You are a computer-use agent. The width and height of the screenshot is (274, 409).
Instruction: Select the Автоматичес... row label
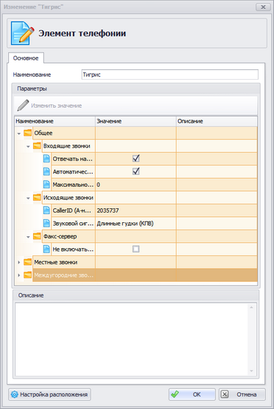[x=72, y=172]
